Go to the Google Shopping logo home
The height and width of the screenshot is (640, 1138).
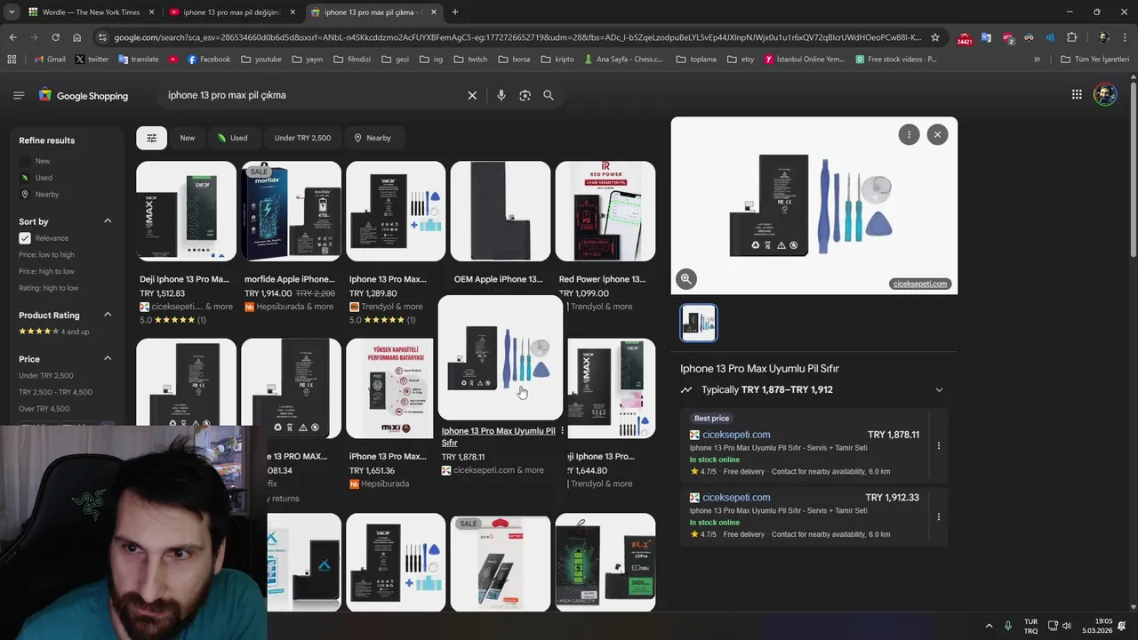tap(83, 95)
